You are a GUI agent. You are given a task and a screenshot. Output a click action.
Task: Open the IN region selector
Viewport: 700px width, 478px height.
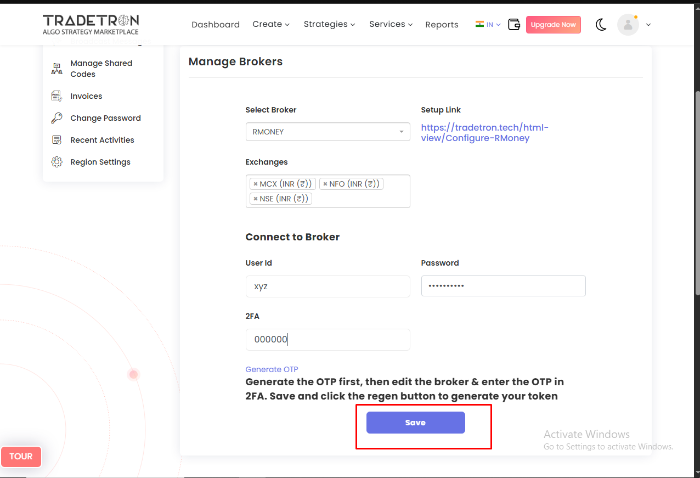coord(488,25)
